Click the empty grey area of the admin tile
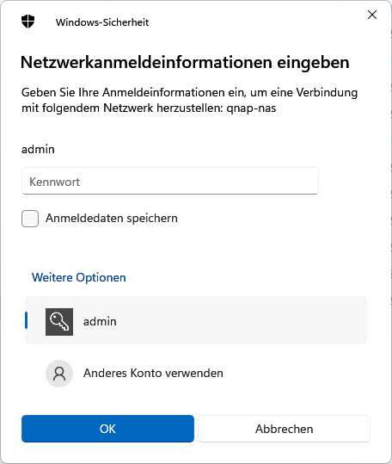Screen dimensions: 392x464 (x=236, y=320)
